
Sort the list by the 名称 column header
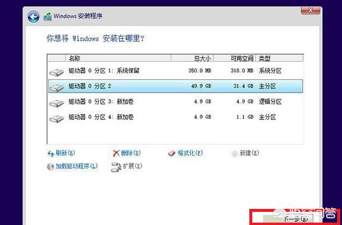pyautogui.click(x=118, y=58)
